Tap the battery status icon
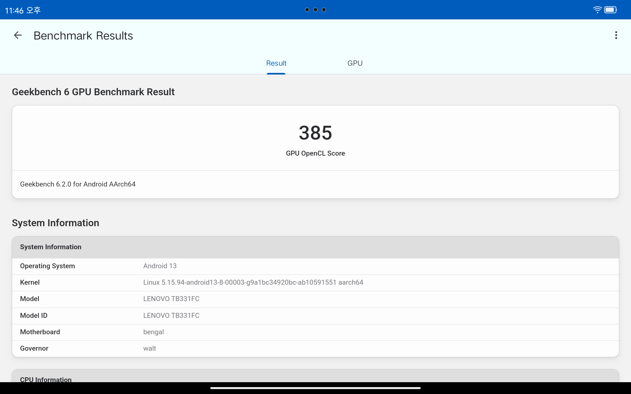 (x=610, y=10)
